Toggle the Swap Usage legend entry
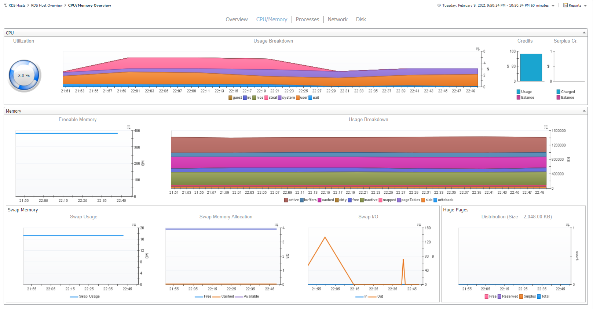Image resolution: width=593 pixels, height=309 pixels. pos(85,297)
